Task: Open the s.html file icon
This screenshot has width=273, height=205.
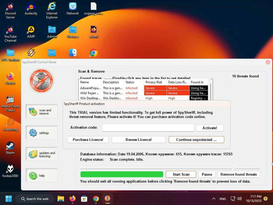Action: tap(94, 32)
